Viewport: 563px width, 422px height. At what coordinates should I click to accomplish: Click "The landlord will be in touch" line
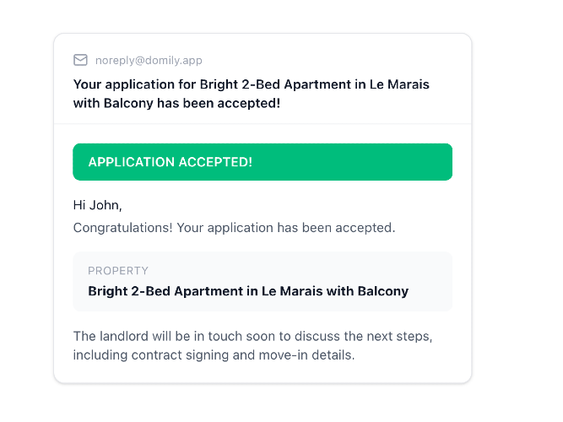click(x=160, y=336)
